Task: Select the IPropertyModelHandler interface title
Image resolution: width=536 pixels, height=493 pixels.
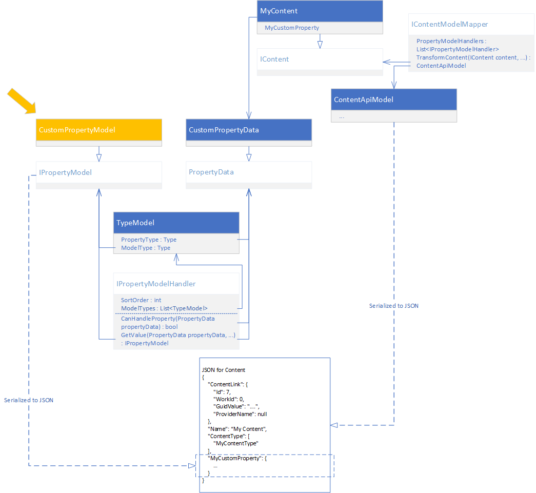Action: pos(156,284)
